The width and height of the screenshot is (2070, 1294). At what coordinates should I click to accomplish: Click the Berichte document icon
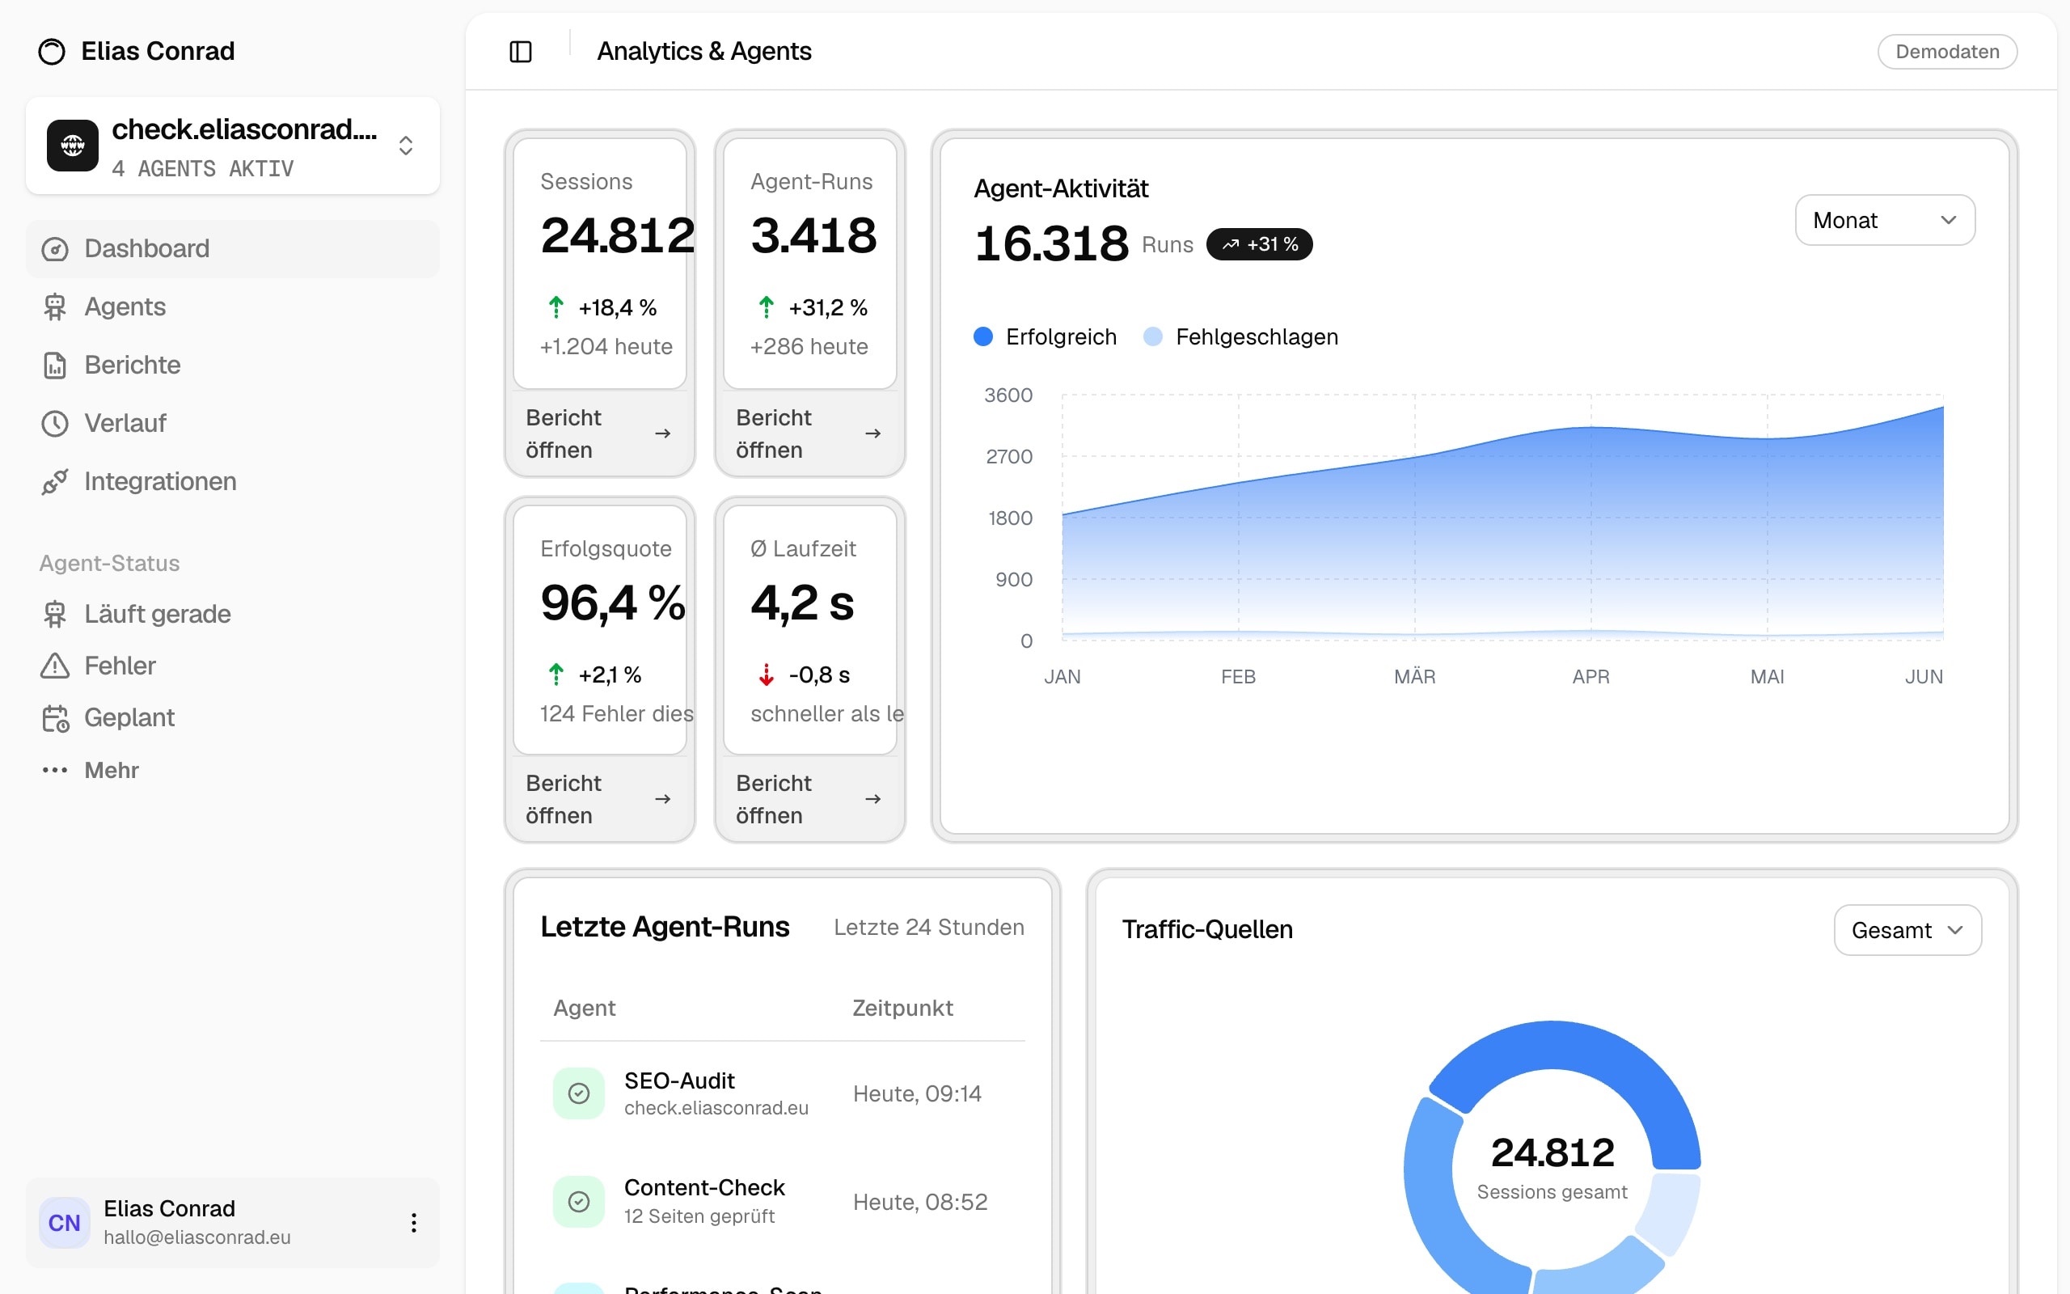coord(55,366)
